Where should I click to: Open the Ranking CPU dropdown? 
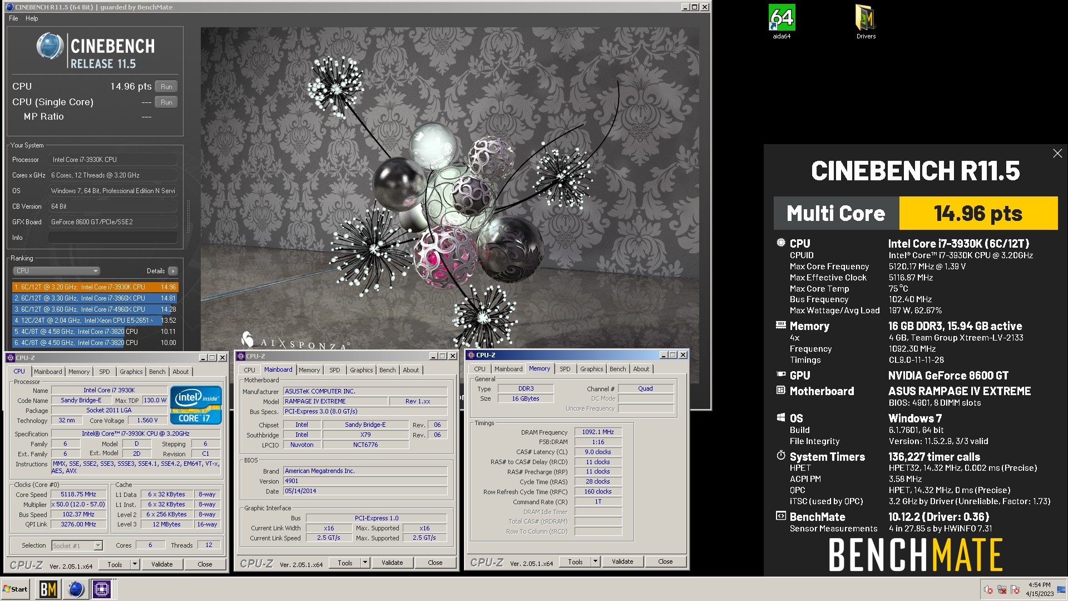(56, 271)
